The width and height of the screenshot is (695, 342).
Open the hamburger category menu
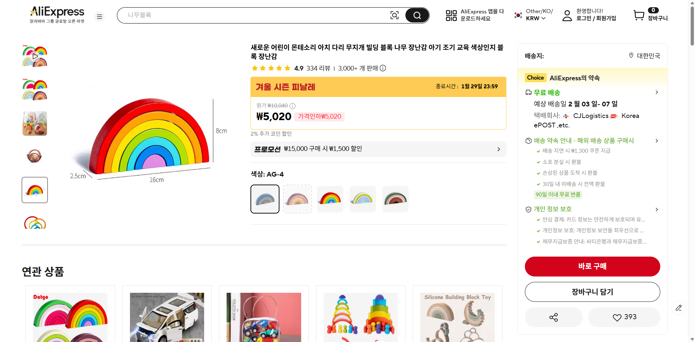click(100, 17)
